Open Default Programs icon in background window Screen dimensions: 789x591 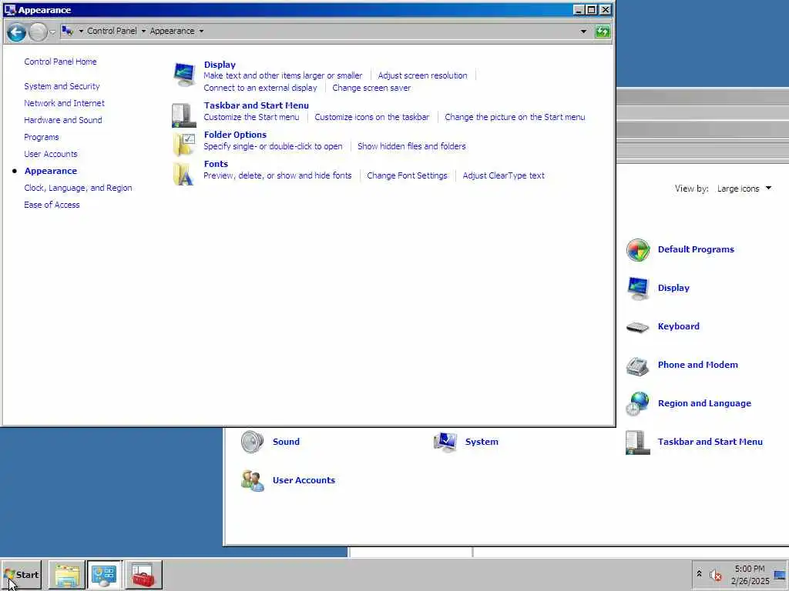coord(638,250)
